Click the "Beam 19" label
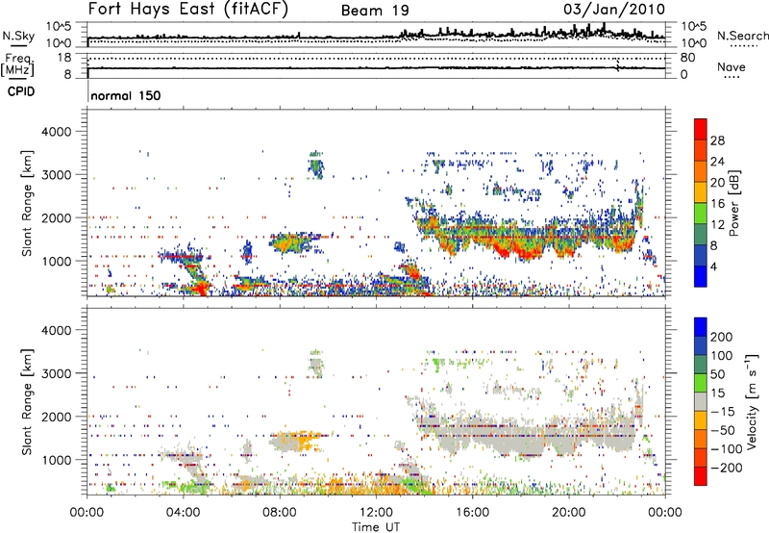The width and height of the screenshot is (769, 533). point(375,11)
